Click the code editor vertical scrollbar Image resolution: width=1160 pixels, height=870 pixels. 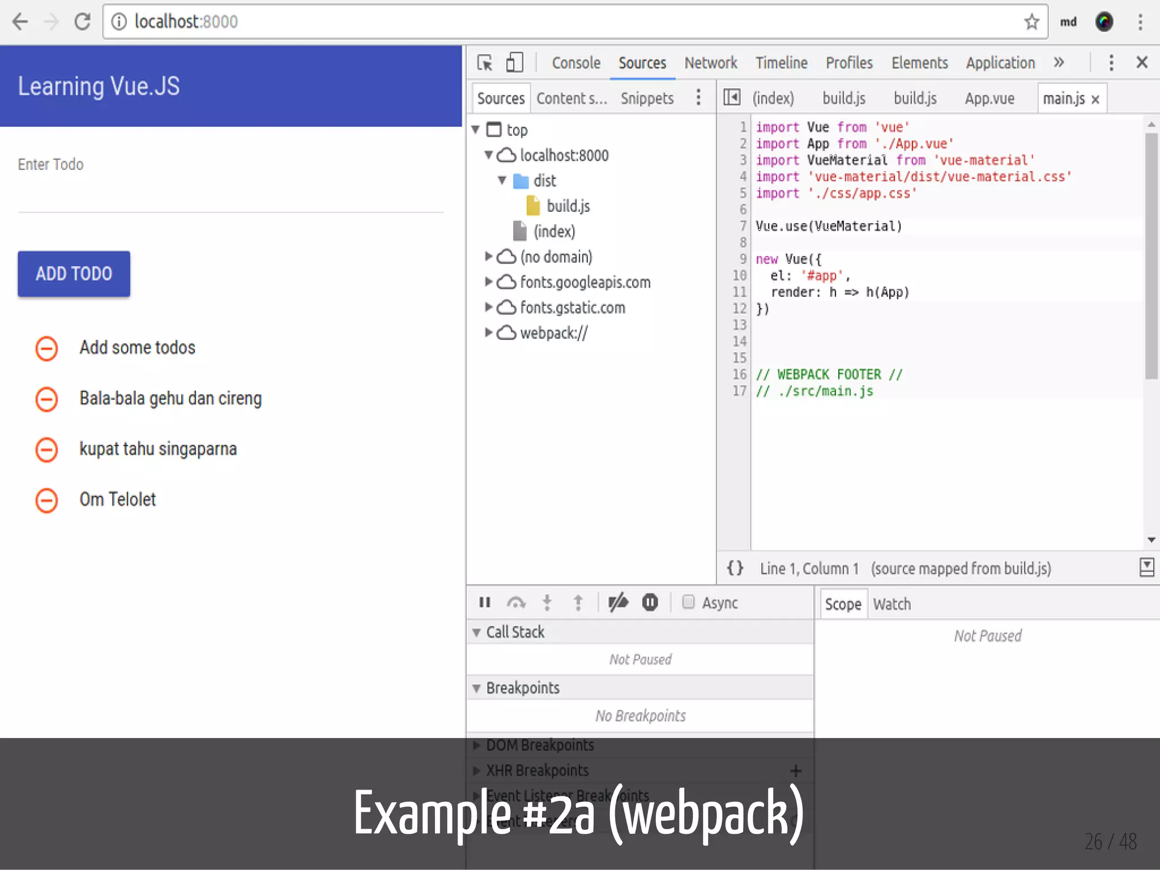click(x=1151, y=255)
